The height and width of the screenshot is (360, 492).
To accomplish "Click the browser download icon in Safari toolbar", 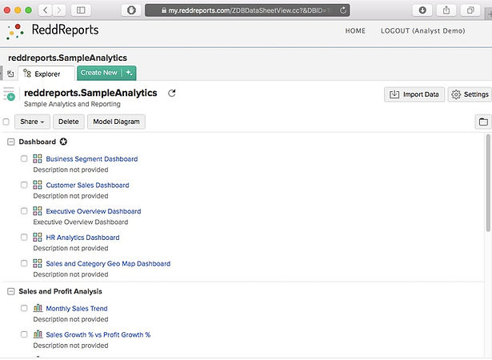I will [423, 10].
